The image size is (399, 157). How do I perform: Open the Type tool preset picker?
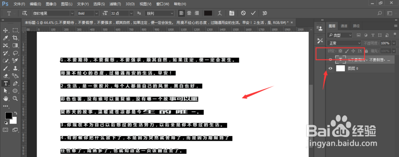pos(10,13)
